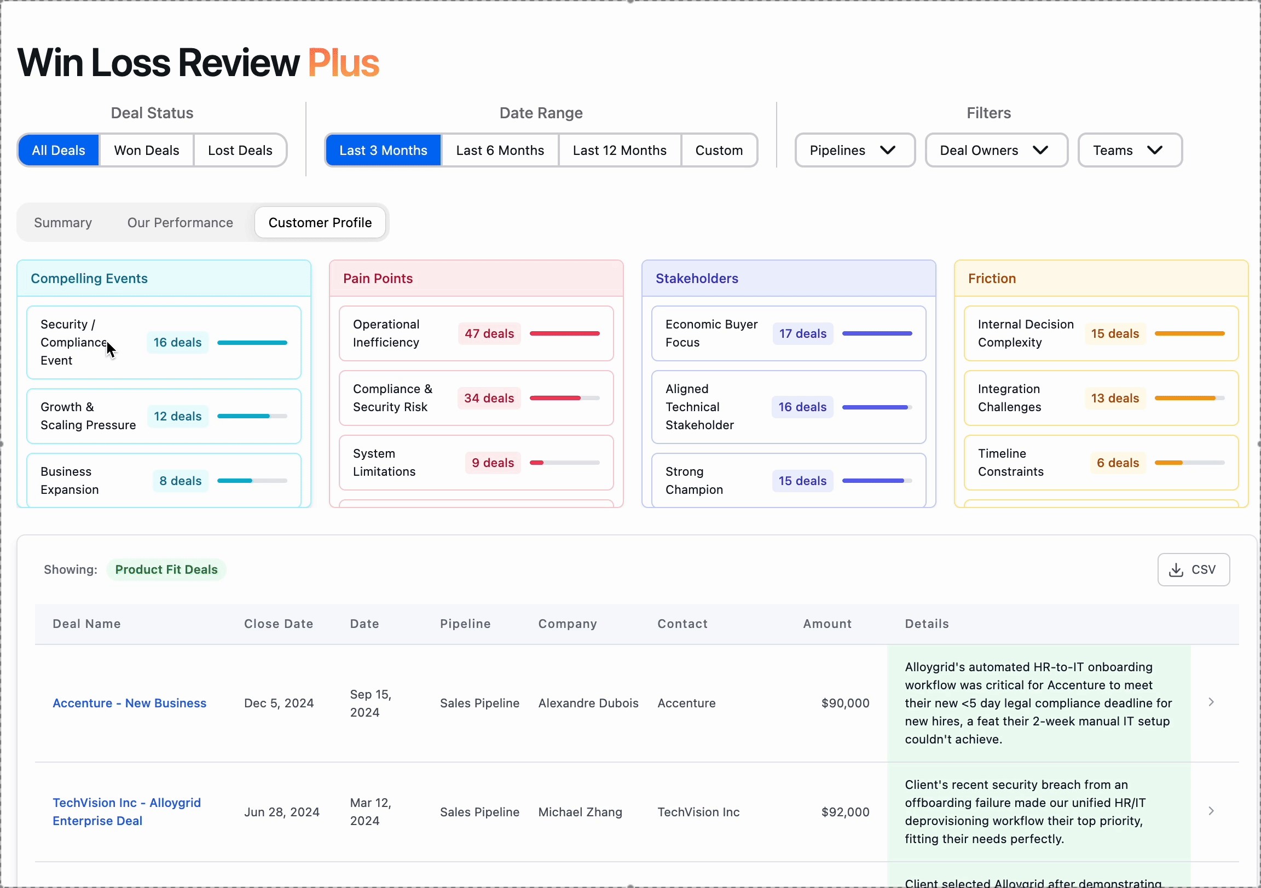This screenshot has height=888, width=1261.
Task: Expand the TechVision Inc deal row chevron
Action: pos(1212,811)
